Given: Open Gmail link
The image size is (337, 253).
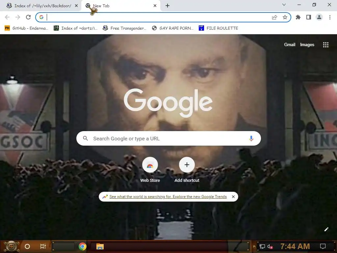Looking at the screenshot, I should 290,44.
